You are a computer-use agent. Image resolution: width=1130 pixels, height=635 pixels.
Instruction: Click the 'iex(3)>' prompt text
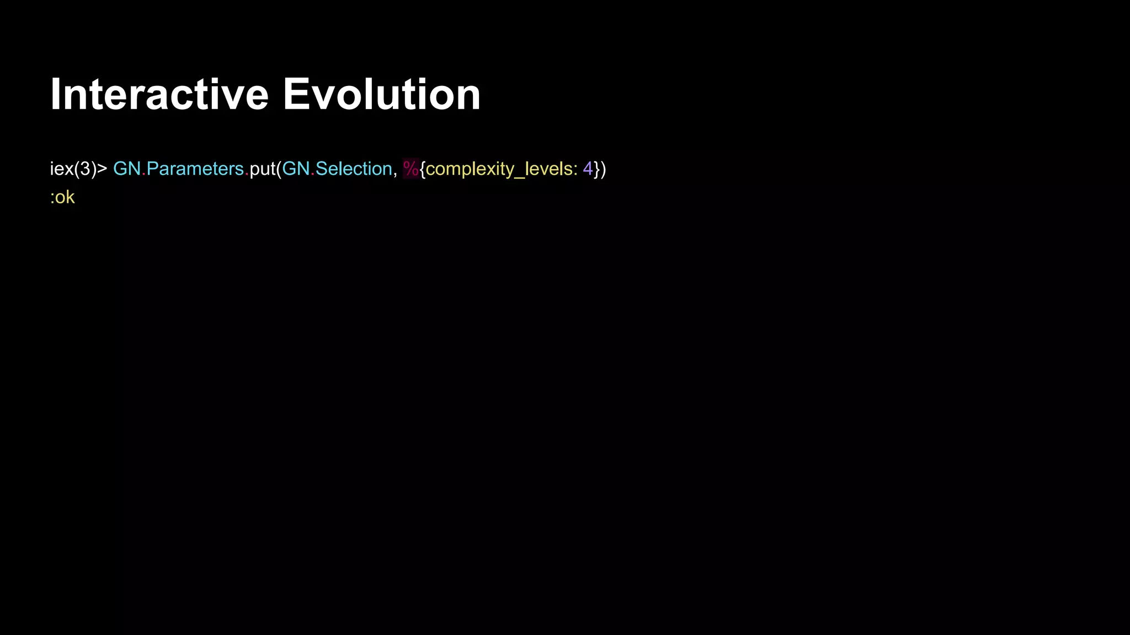pyautogui.click(x=78, y=169)
